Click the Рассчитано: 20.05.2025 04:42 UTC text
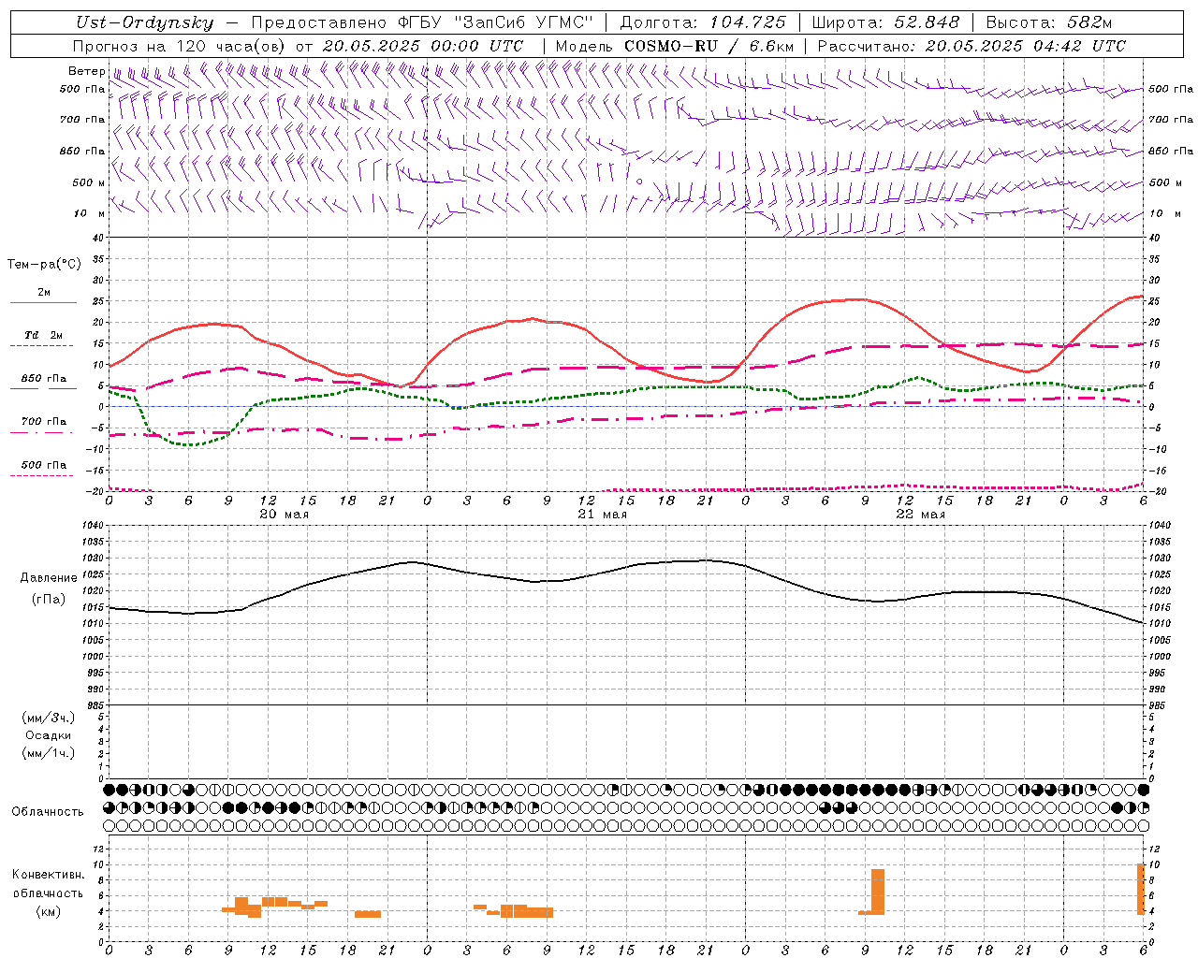1198x958 pixels. point(972,46)
